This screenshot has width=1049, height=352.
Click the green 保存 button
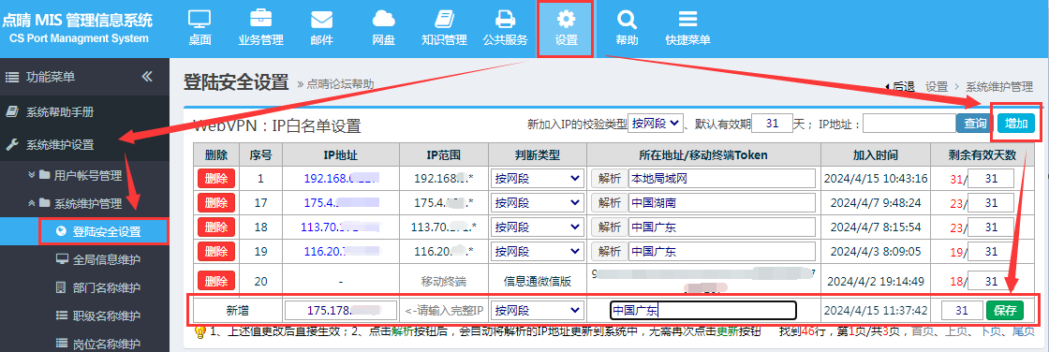(x=1005, y=311)
